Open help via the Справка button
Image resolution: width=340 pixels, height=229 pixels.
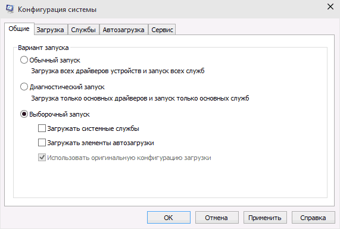coord(313,218)
